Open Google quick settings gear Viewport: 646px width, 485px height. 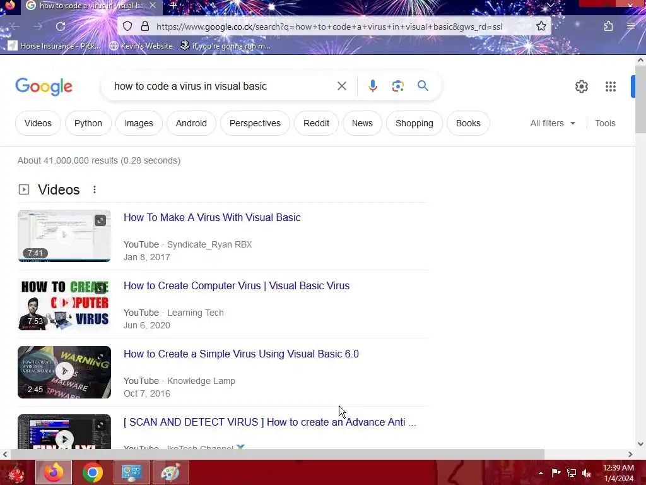pos(581,86)
